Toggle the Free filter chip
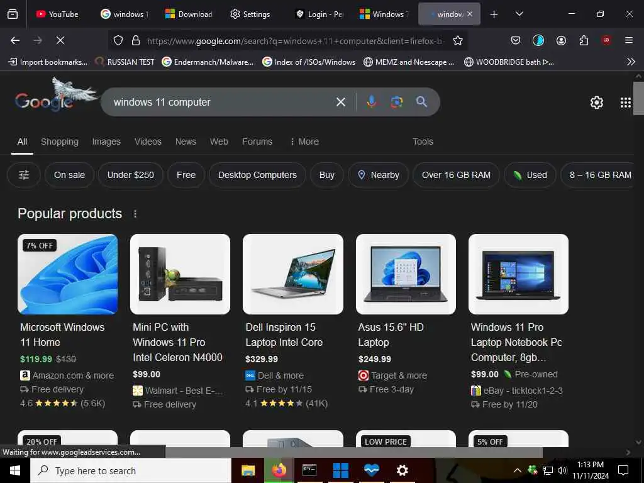This screenshot has width=644, height=483. (186, 175)
